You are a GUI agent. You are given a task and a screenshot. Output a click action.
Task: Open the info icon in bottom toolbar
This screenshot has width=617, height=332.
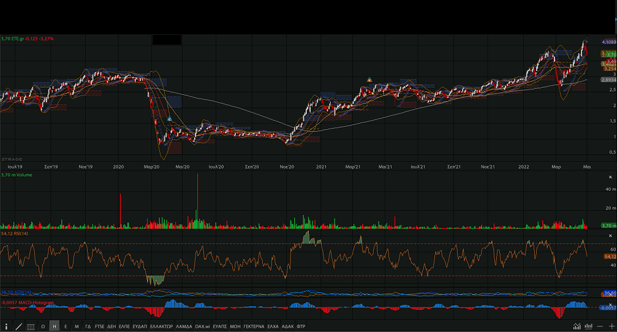[6, 326]
